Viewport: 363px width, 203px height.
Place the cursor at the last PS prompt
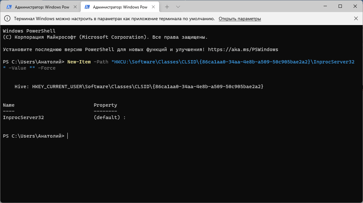[x=68, y=136]
